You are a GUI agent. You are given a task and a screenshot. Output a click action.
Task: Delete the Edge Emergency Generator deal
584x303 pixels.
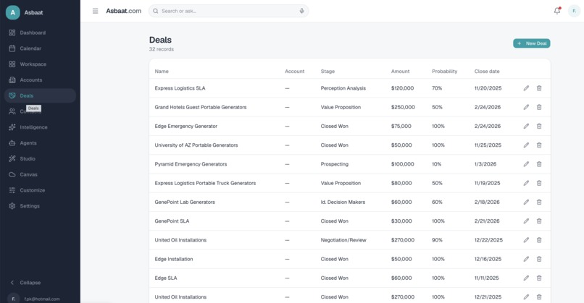(539, 126)
